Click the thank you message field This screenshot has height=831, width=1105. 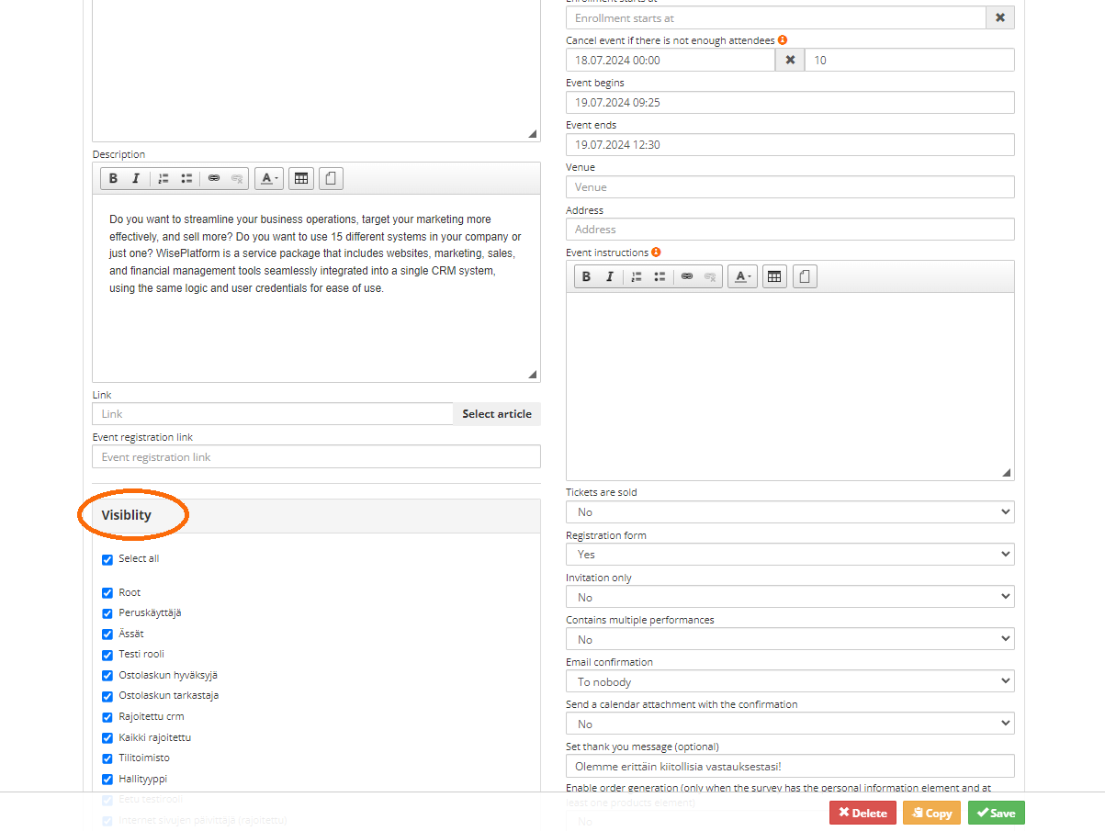pos(790,766)
